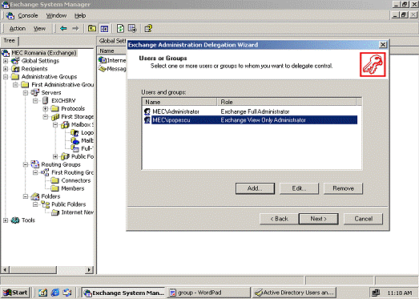
Task: Click the tree pane horizontal scrollbar right arrow
Action: (x=90, y=269)
